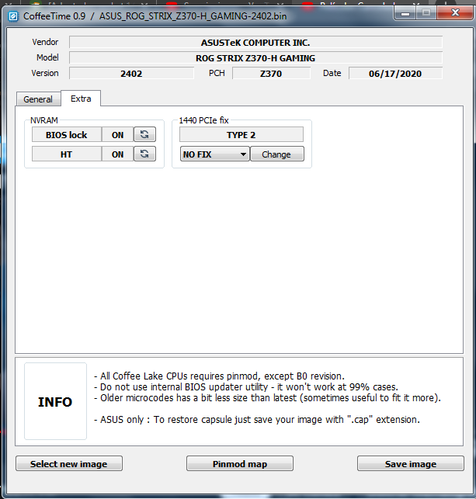The image size is (476, 499).
Task: Click the 1440 PCIe fix group label
Action: (203, 120)
